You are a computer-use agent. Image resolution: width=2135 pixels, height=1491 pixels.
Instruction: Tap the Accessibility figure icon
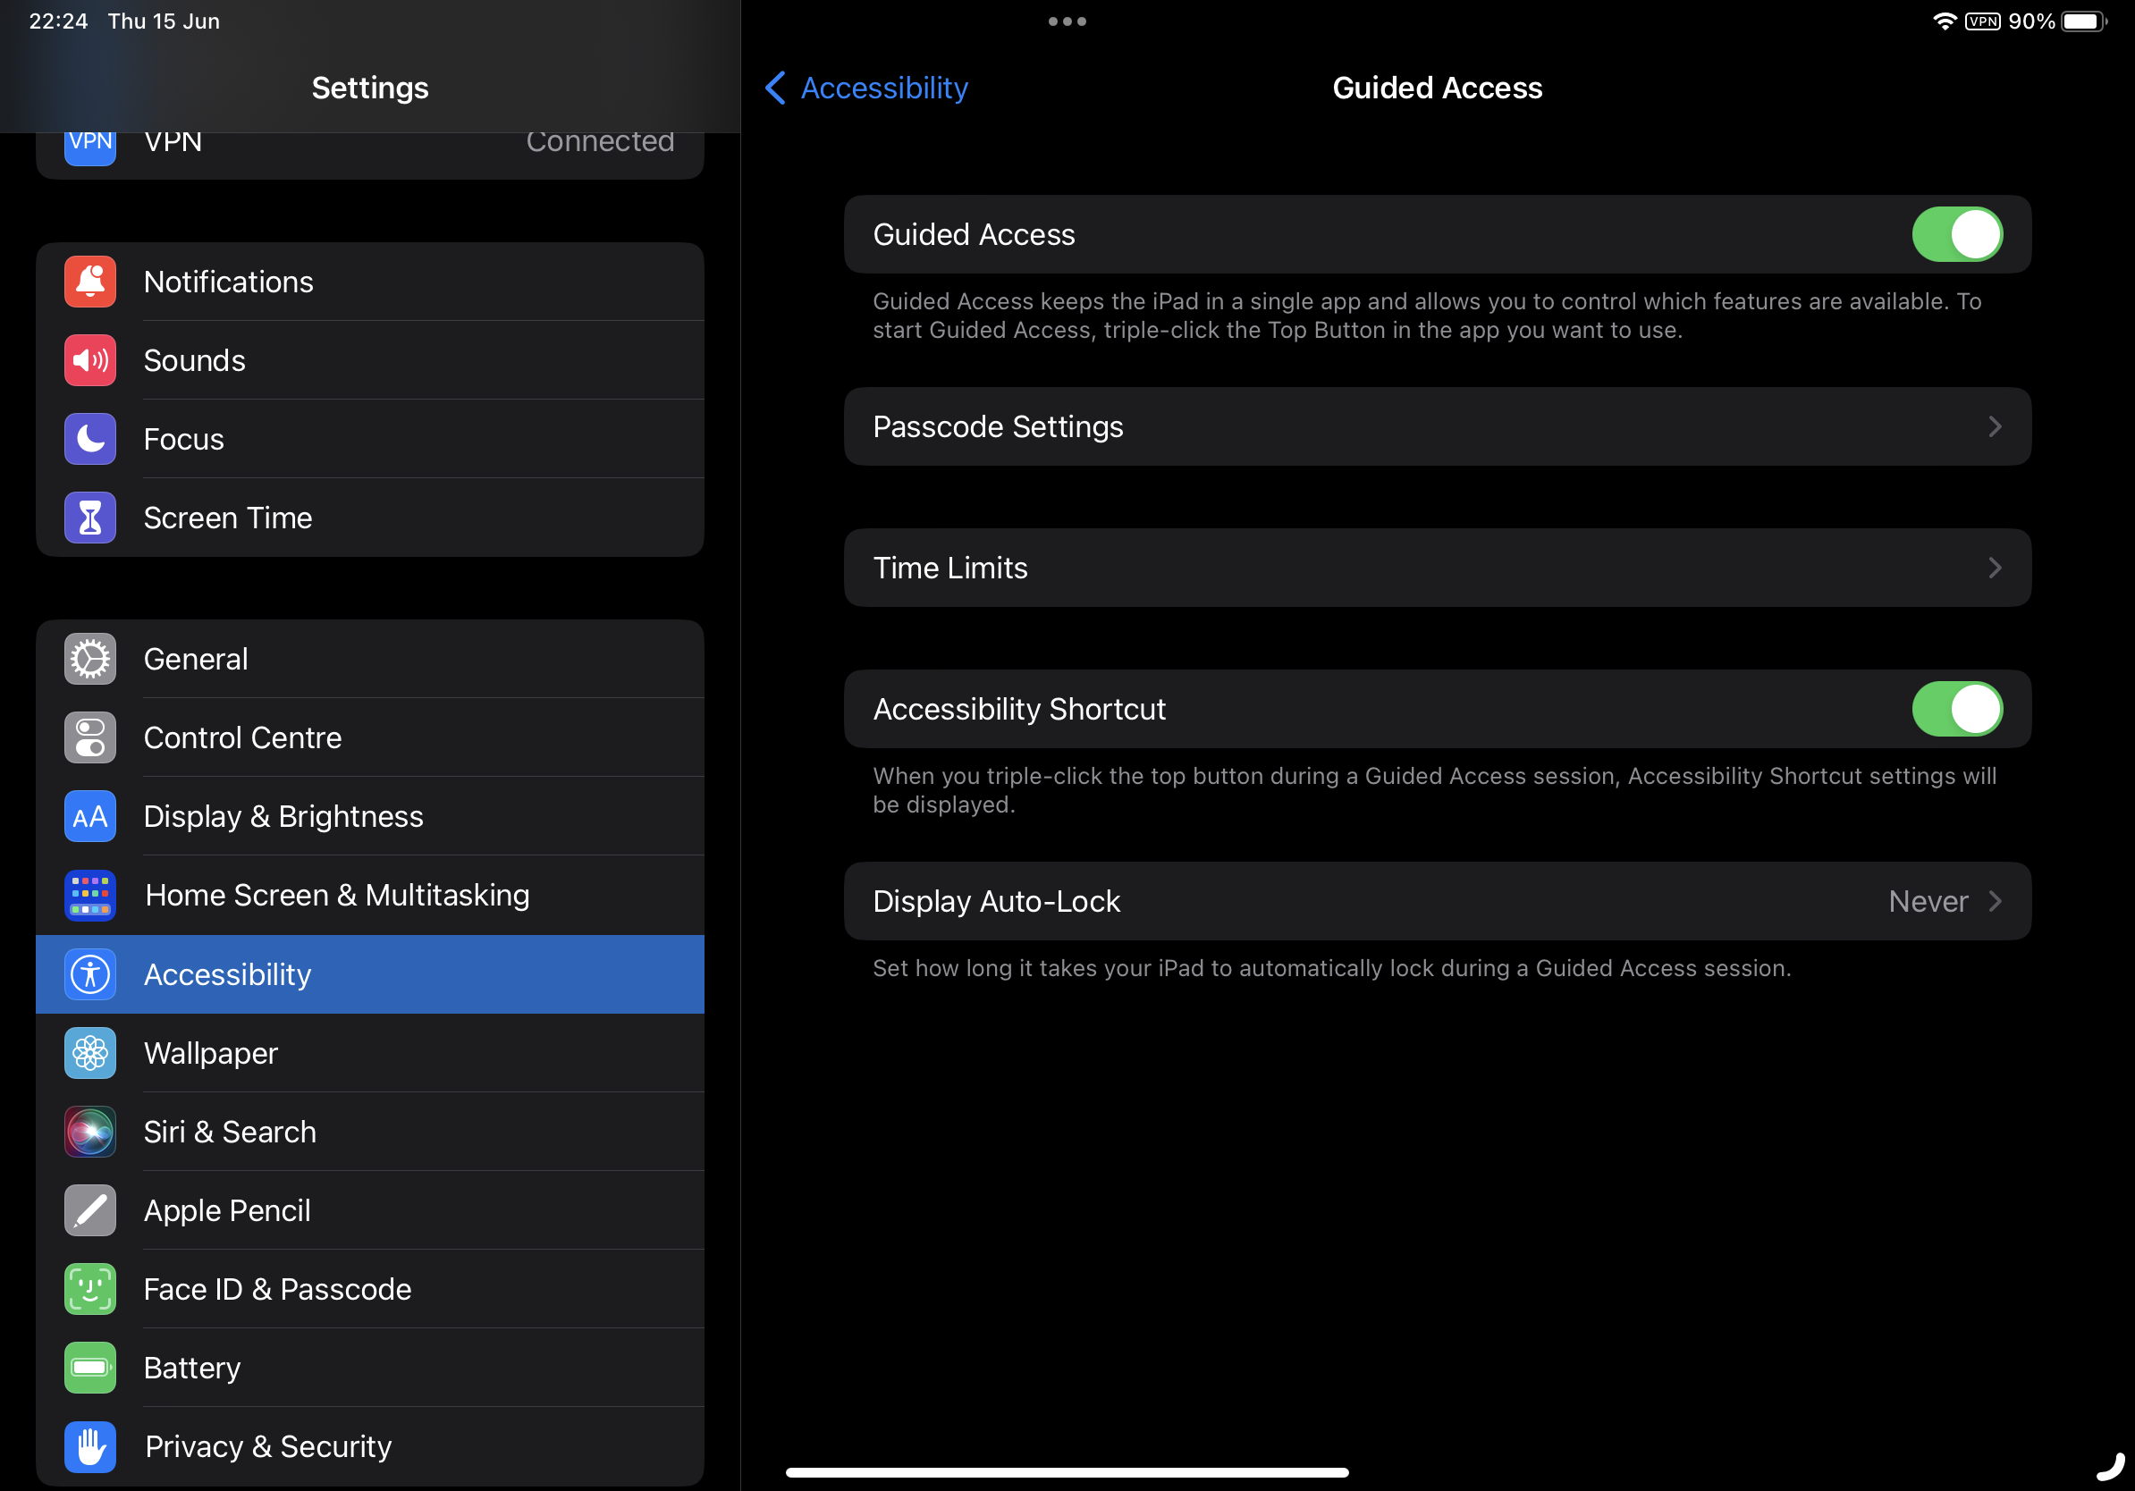tap(90, 974)
